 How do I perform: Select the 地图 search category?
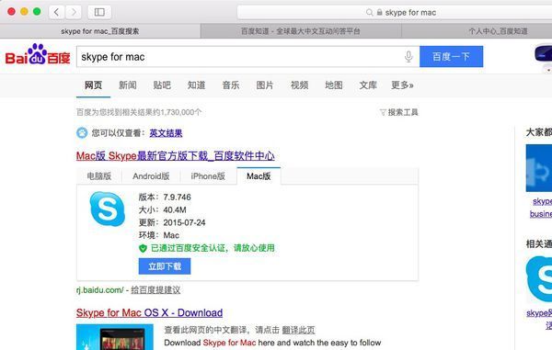coord(334,85)
